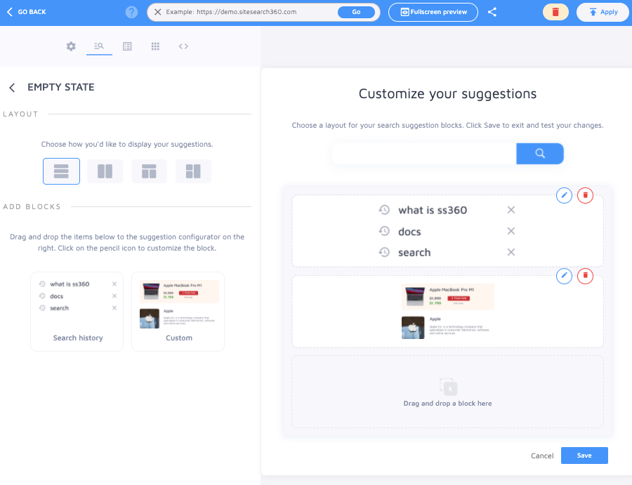The width and height of the screenshot is (632, 485).
Task: Click the example URL input field
Action: [x=239, y=12]
